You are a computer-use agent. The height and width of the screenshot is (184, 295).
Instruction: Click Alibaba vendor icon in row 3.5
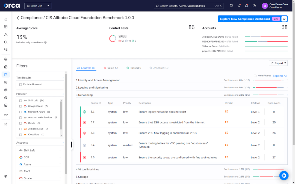point(226,157)
